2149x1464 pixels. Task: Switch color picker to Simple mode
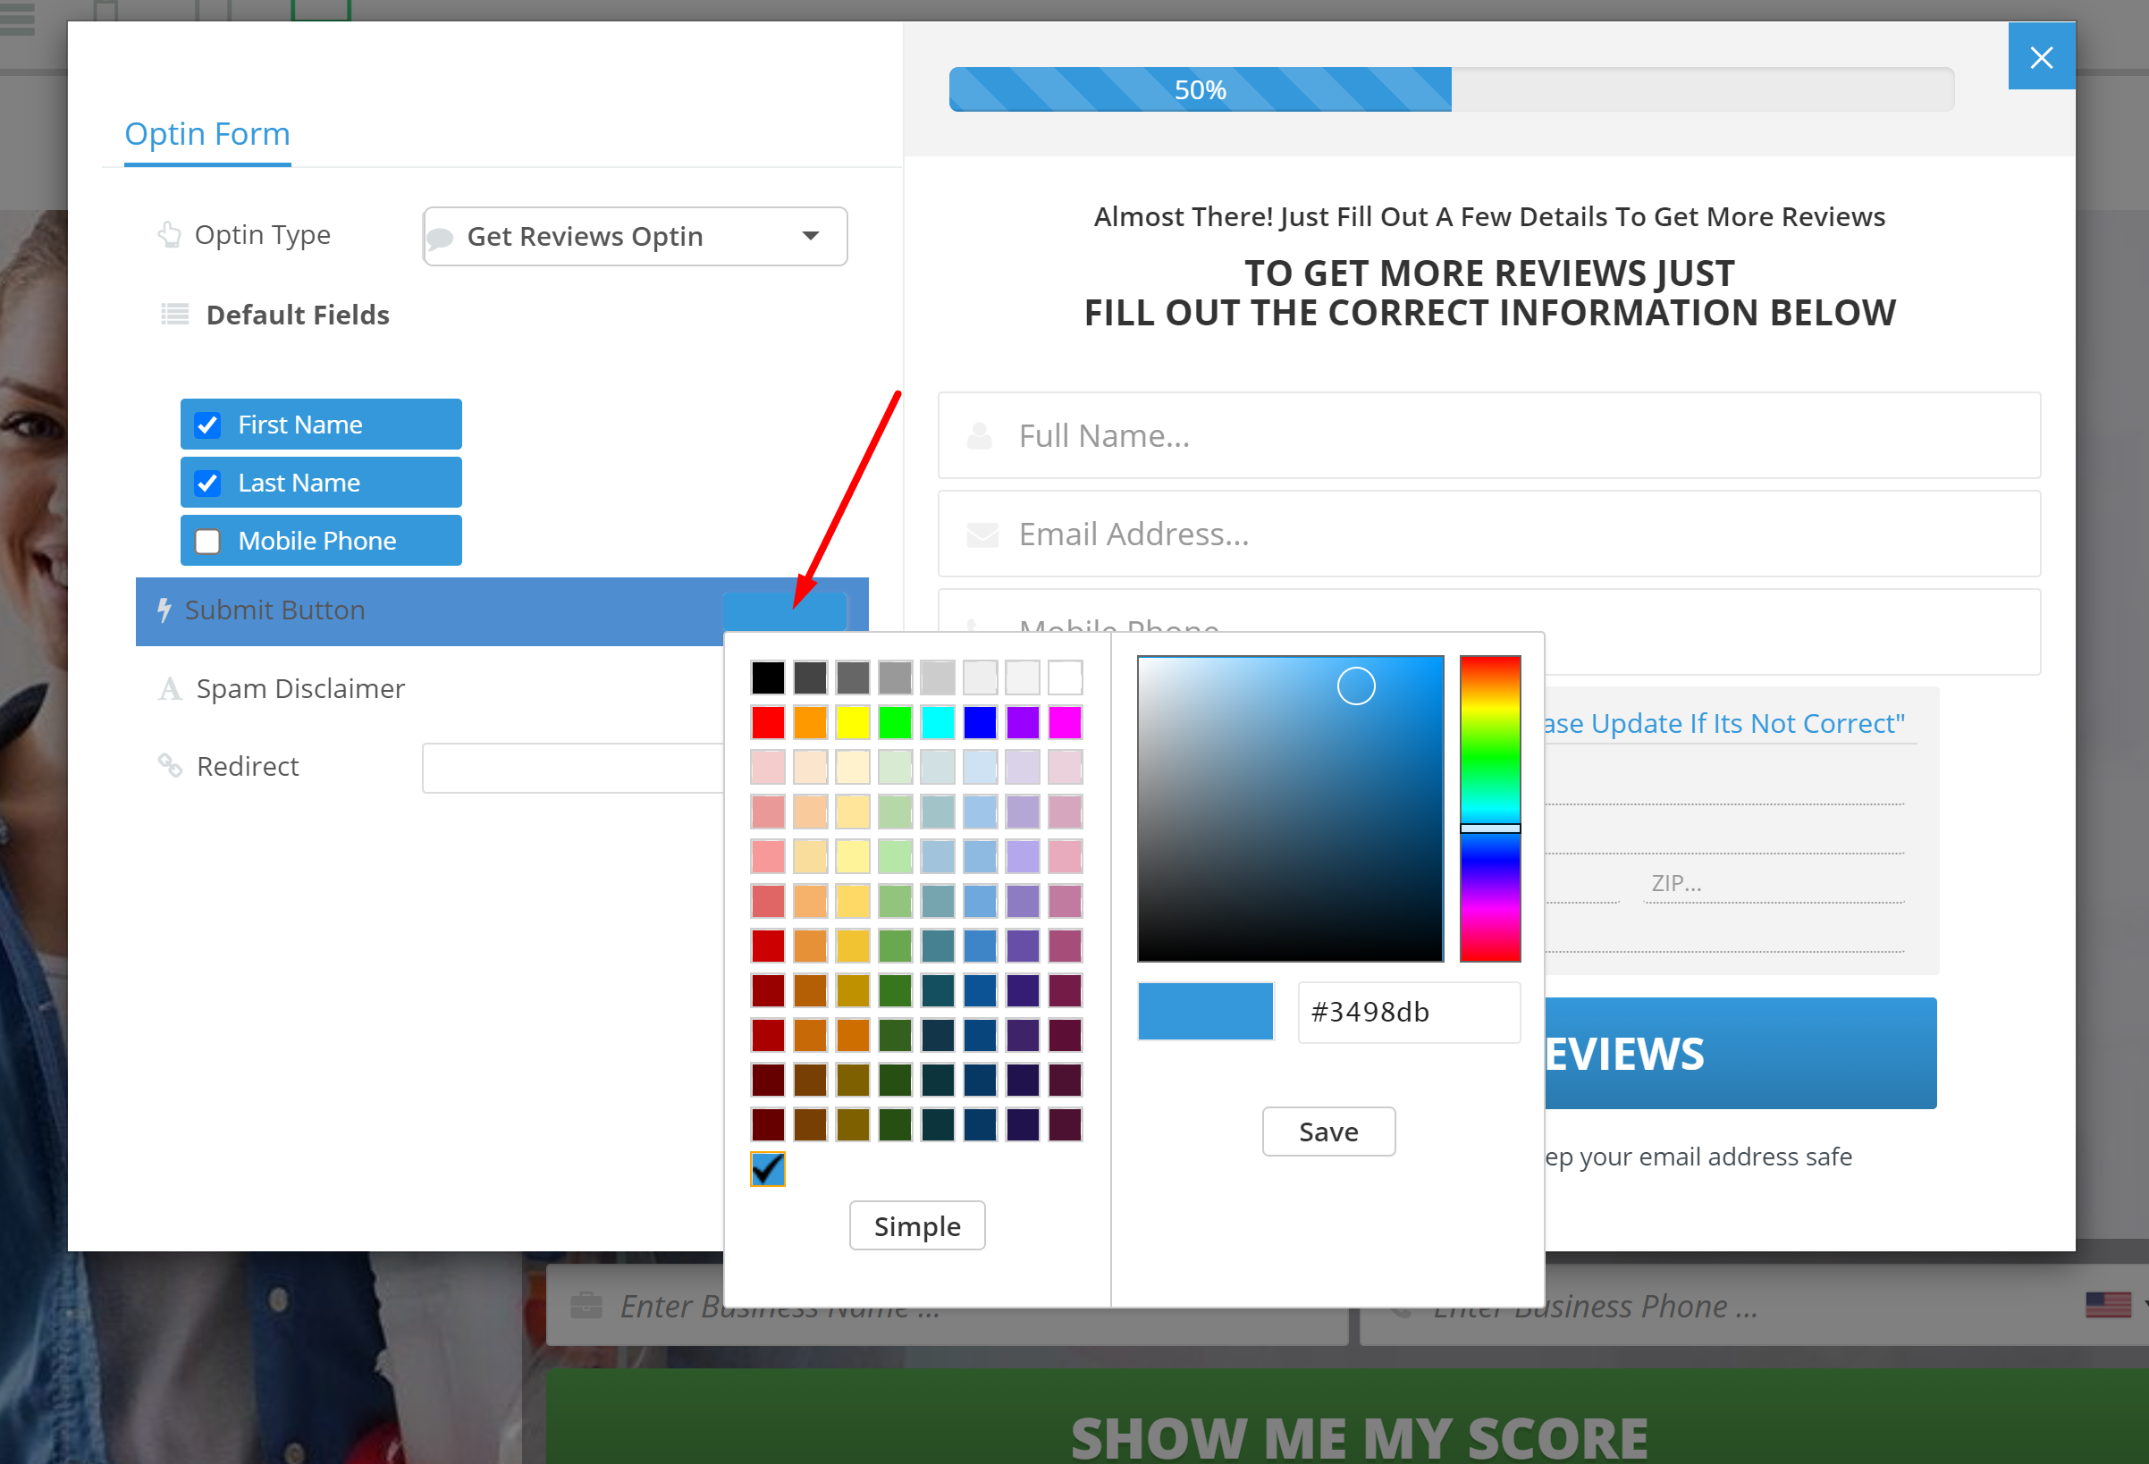click(916, 1225)
